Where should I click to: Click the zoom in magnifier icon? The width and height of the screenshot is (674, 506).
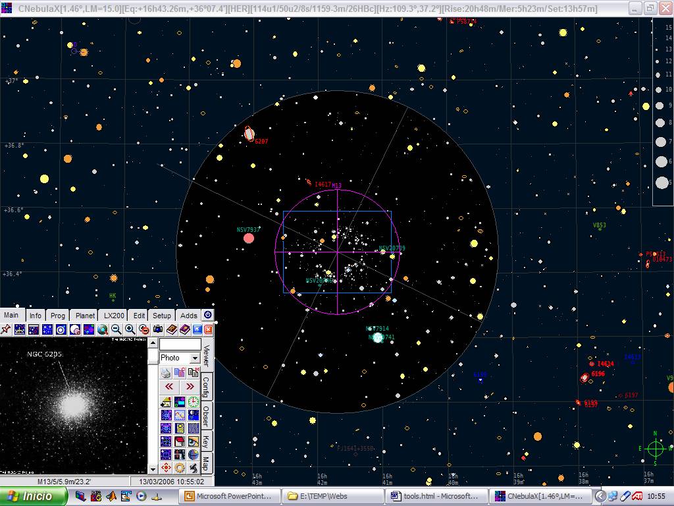pos(130,329)
